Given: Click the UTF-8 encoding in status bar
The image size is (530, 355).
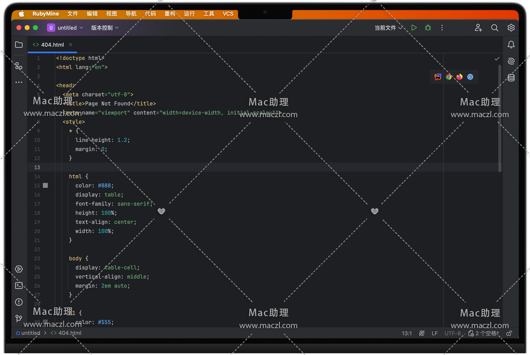Looking at the screenshot, I should [x=452, y=333].
